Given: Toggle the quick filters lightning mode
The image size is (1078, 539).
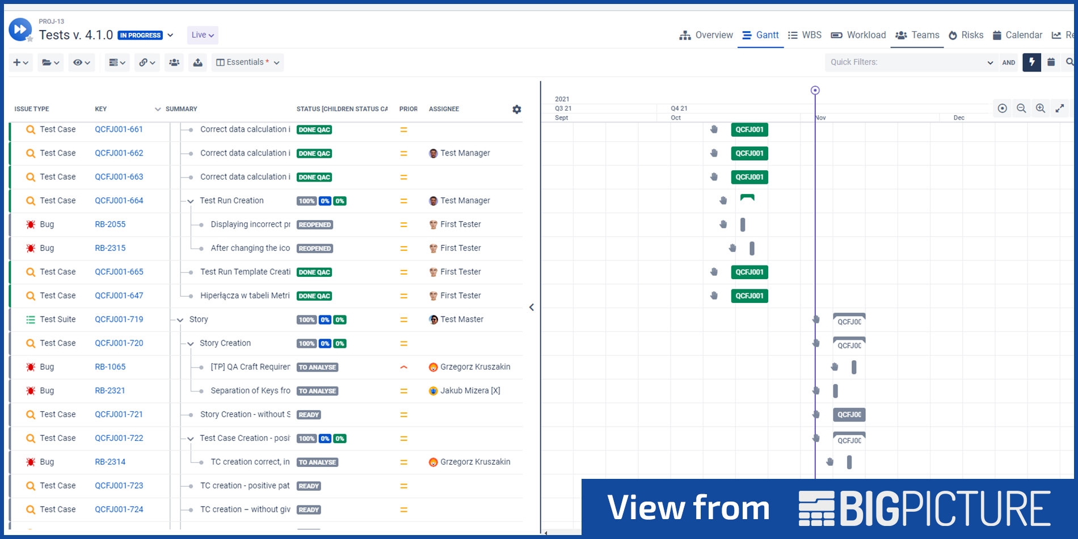Looking at the screenshot, I should [x=1031, y=62].
